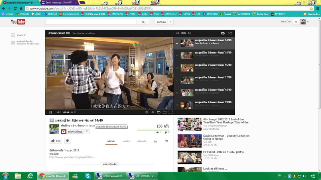Open the Hotmail bookmark
The height and width of the screenshot is (180, 321).
point(51,14)
